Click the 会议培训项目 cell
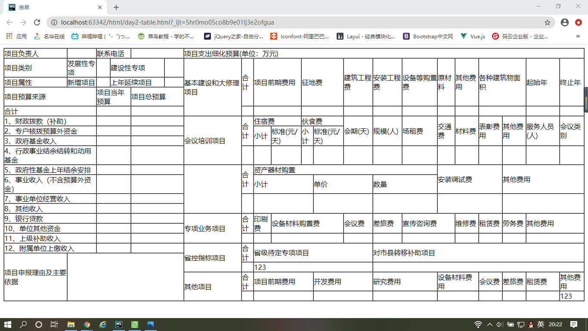588x331 pixels. pyautogui.click(x=213, y=141)
